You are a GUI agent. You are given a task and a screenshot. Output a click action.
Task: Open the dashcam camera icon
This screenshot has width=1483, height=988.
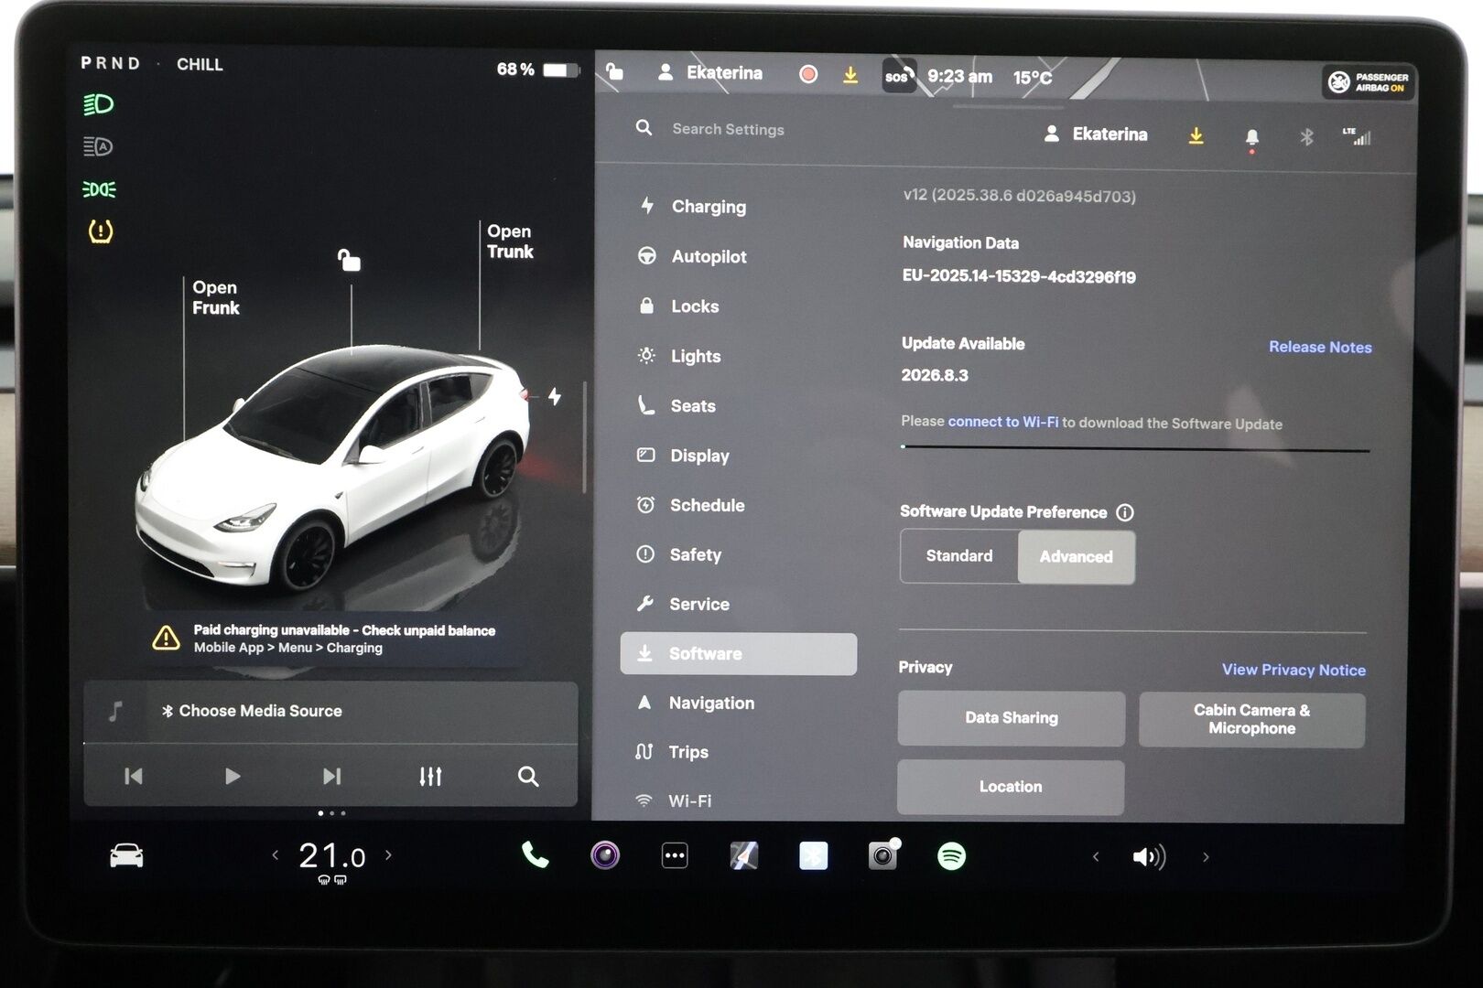point(882,855)
